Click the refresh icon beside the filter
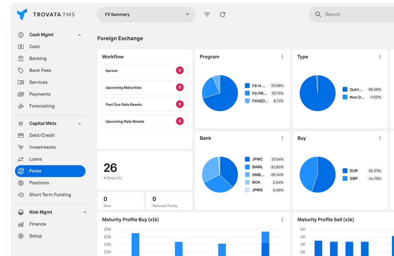This screenshot has height=256, width=394. point(223,15)
